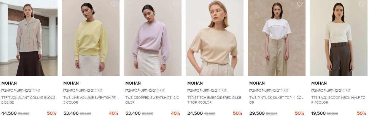
Task: Select TTR STITCH EMBROIDERED SILKET TOP 4COLOR title
Action: coord(214,100)
